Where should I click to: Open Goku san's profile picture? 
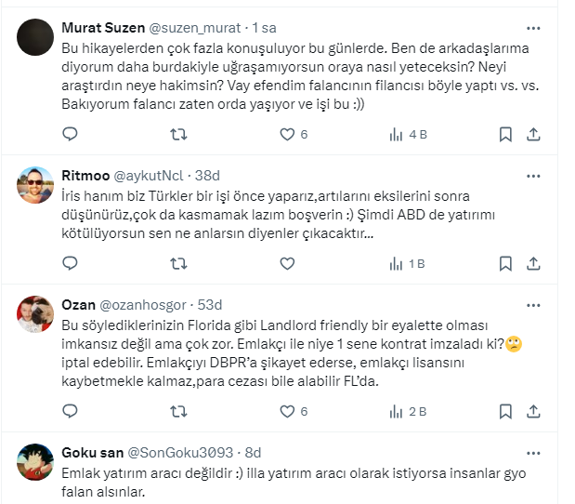click(35, 463)
